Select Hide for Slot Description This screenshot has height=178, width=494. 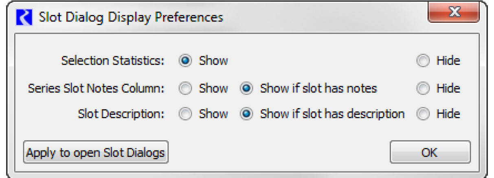423,114
